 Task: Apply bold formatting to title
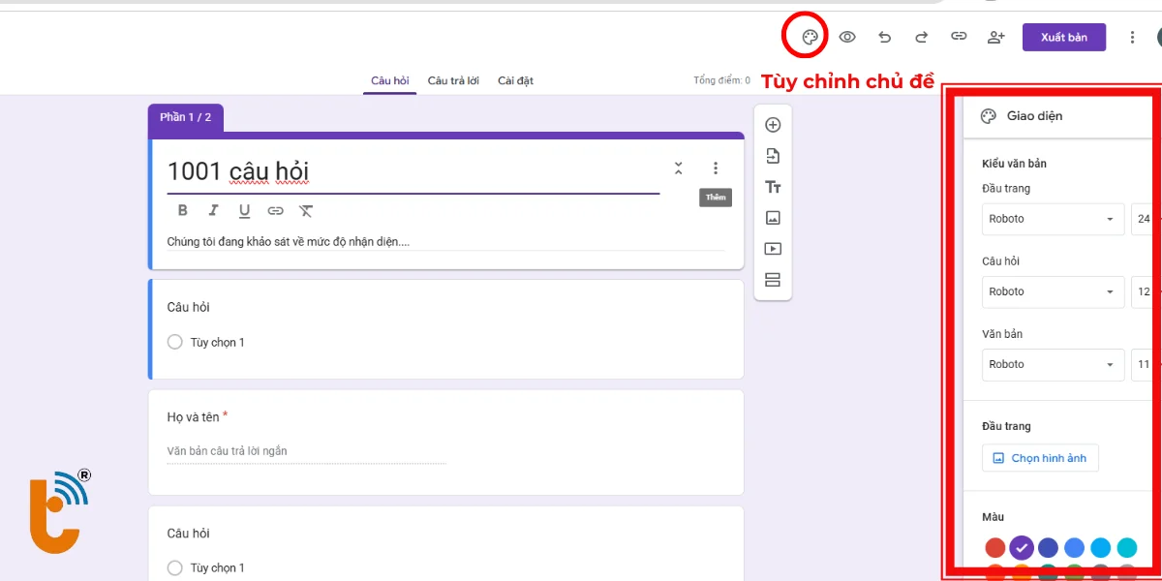click(183, 211)
